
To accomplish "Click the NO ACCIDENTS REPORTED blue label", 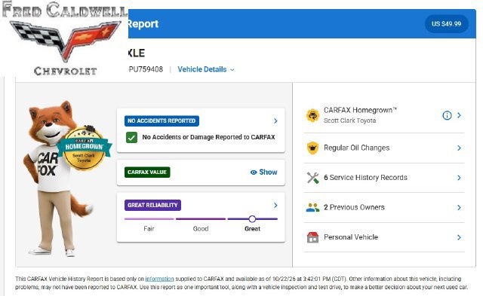I will click(x=162, y=121).
